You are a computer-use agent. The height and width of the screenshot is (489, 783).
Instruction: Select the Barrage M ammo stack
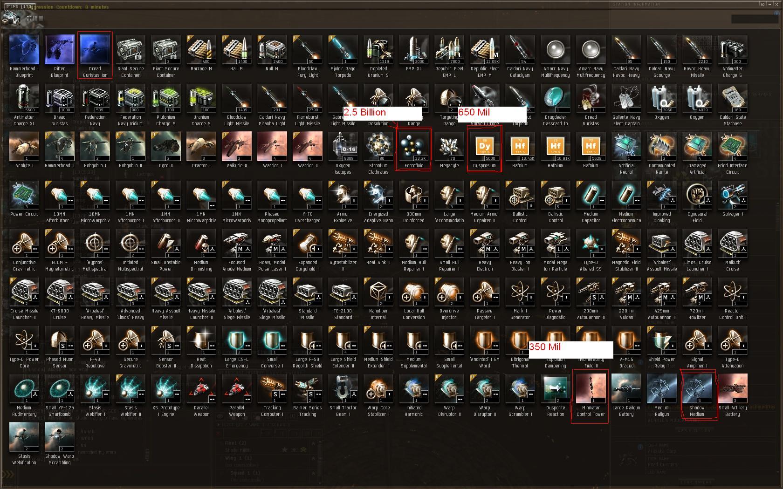tap(201, 53)
